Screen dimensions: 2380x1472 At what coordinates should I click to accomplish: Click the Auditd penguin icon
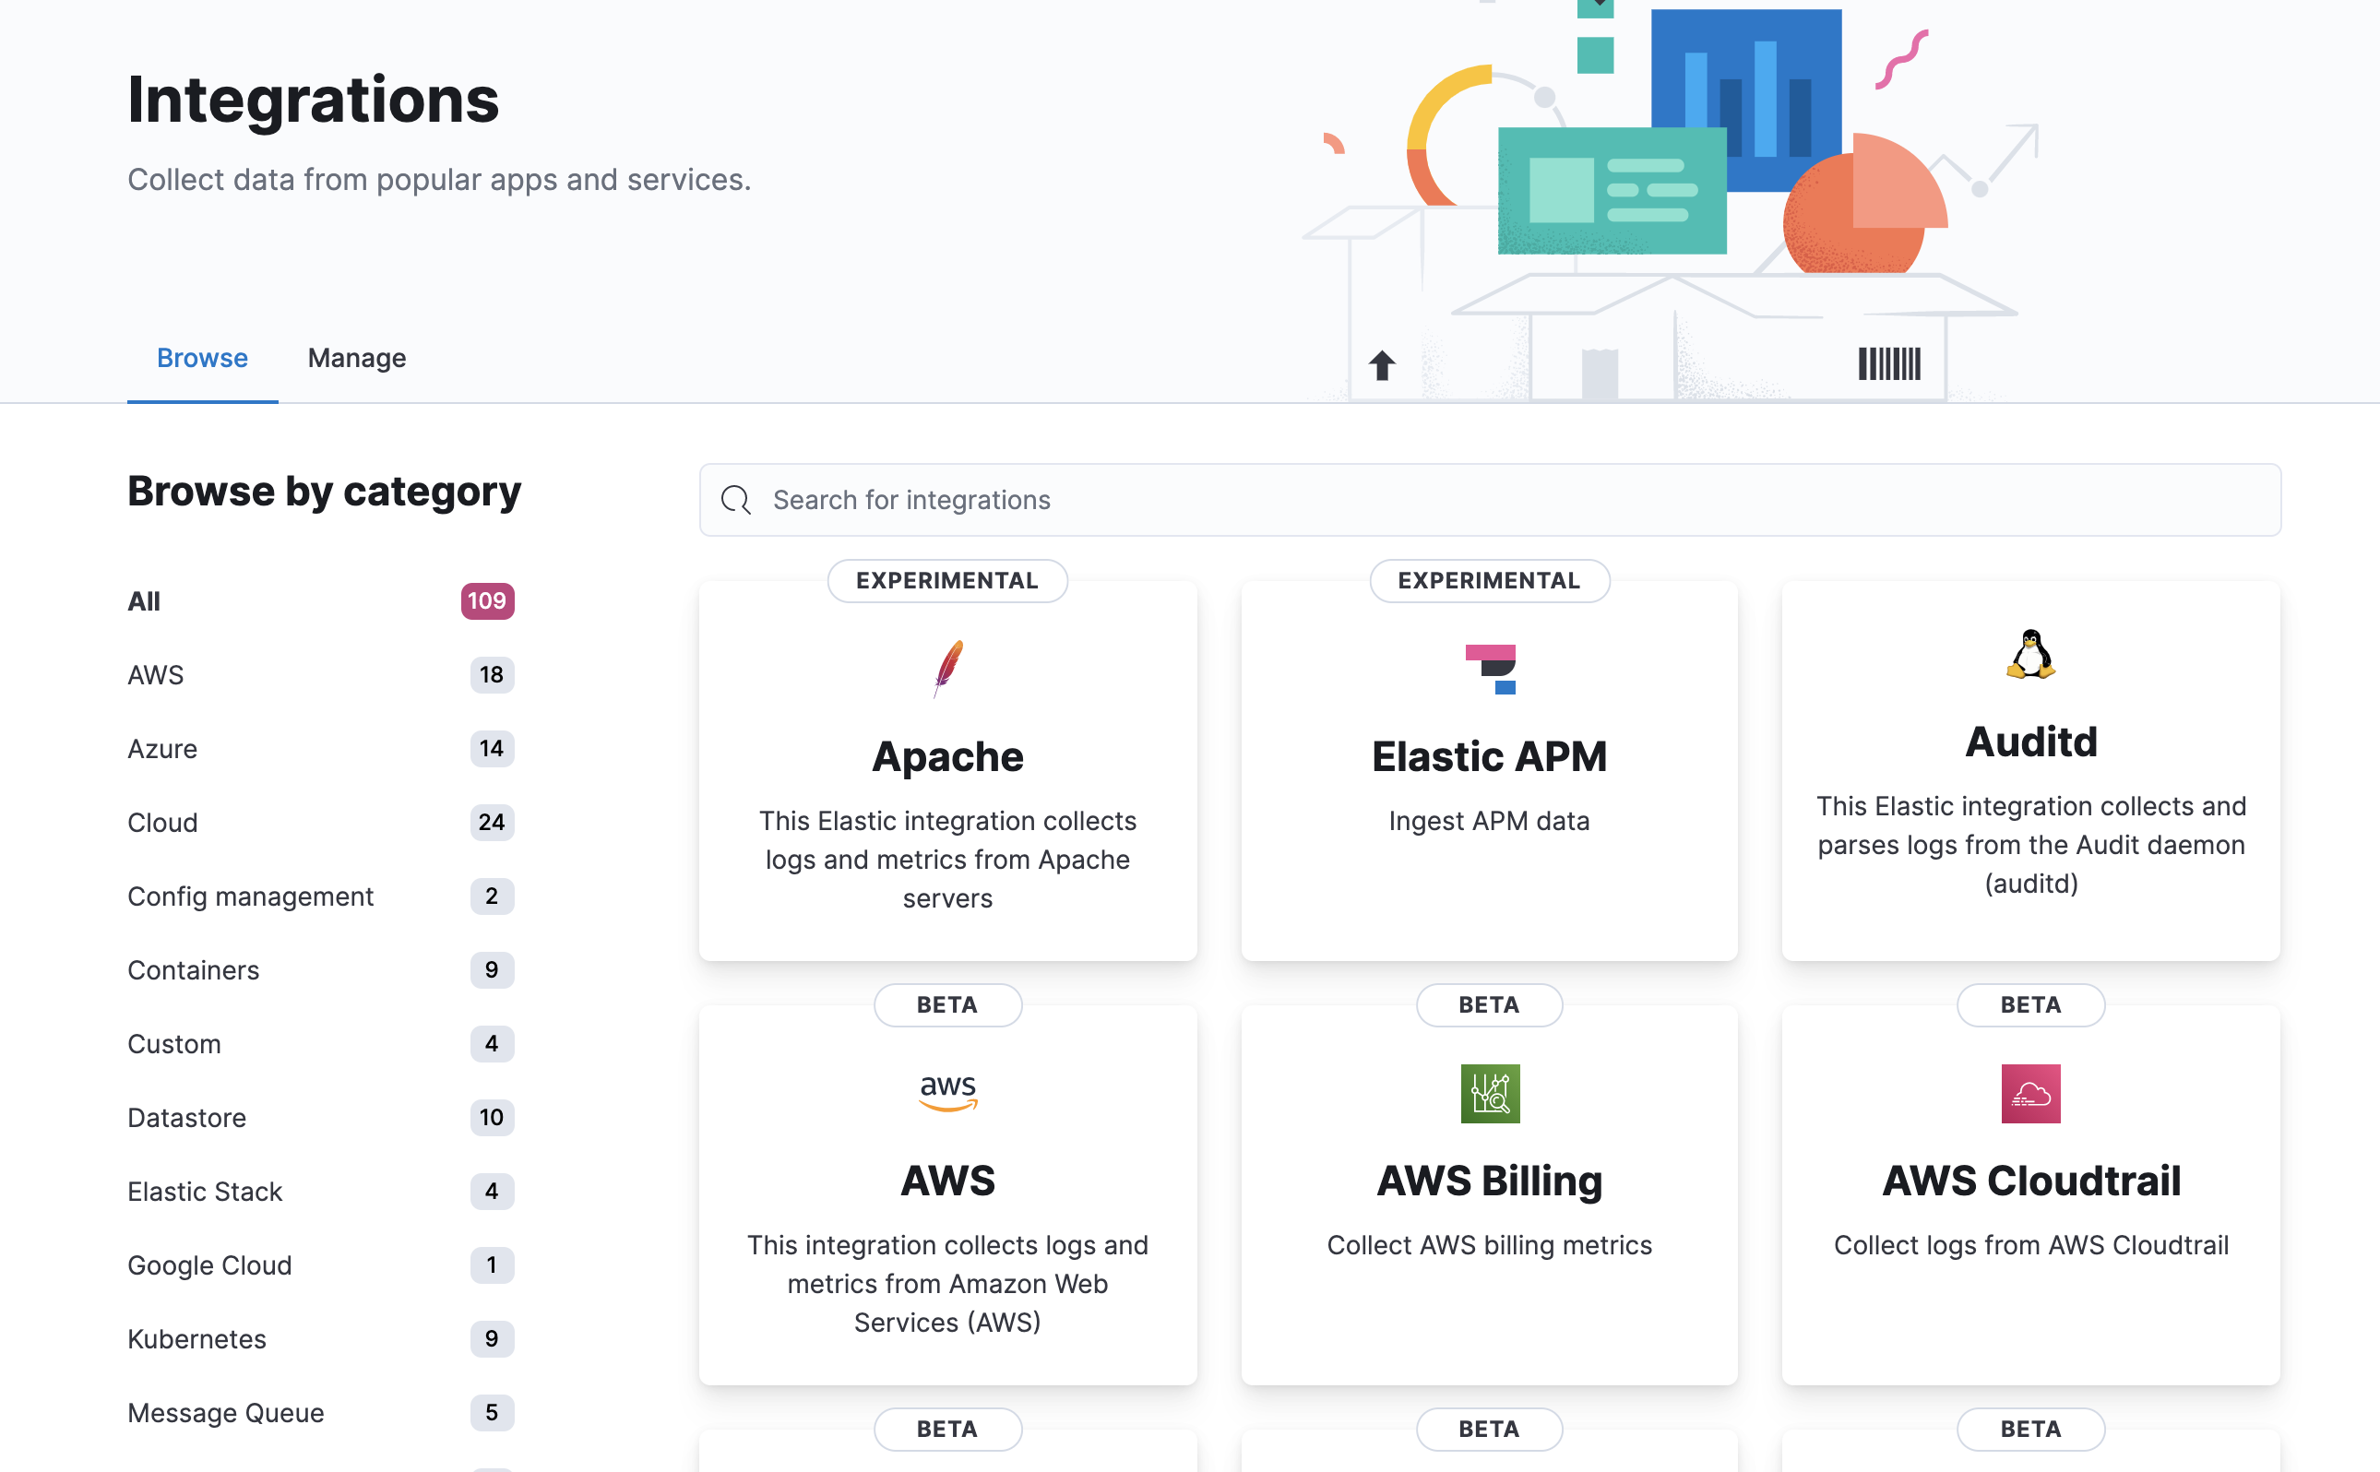2030,654
